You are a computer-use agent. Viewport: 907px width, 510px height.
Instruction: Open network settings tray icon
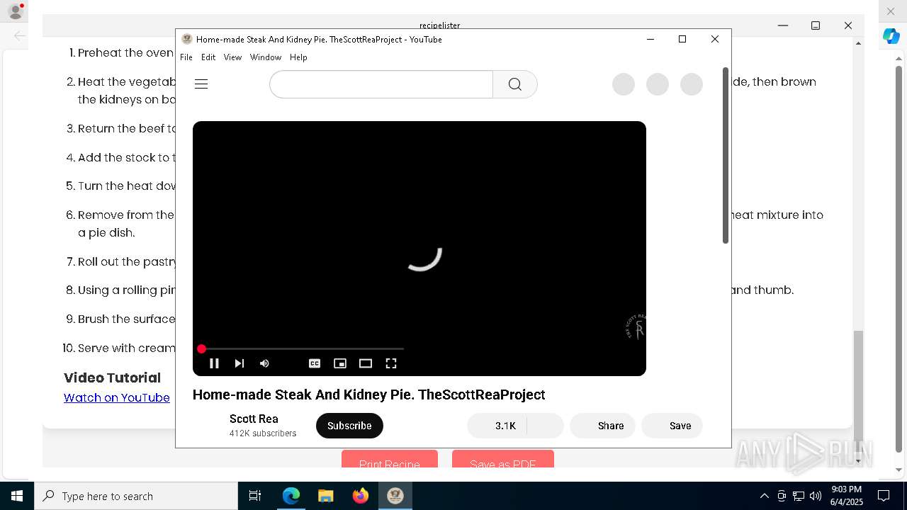799,496
